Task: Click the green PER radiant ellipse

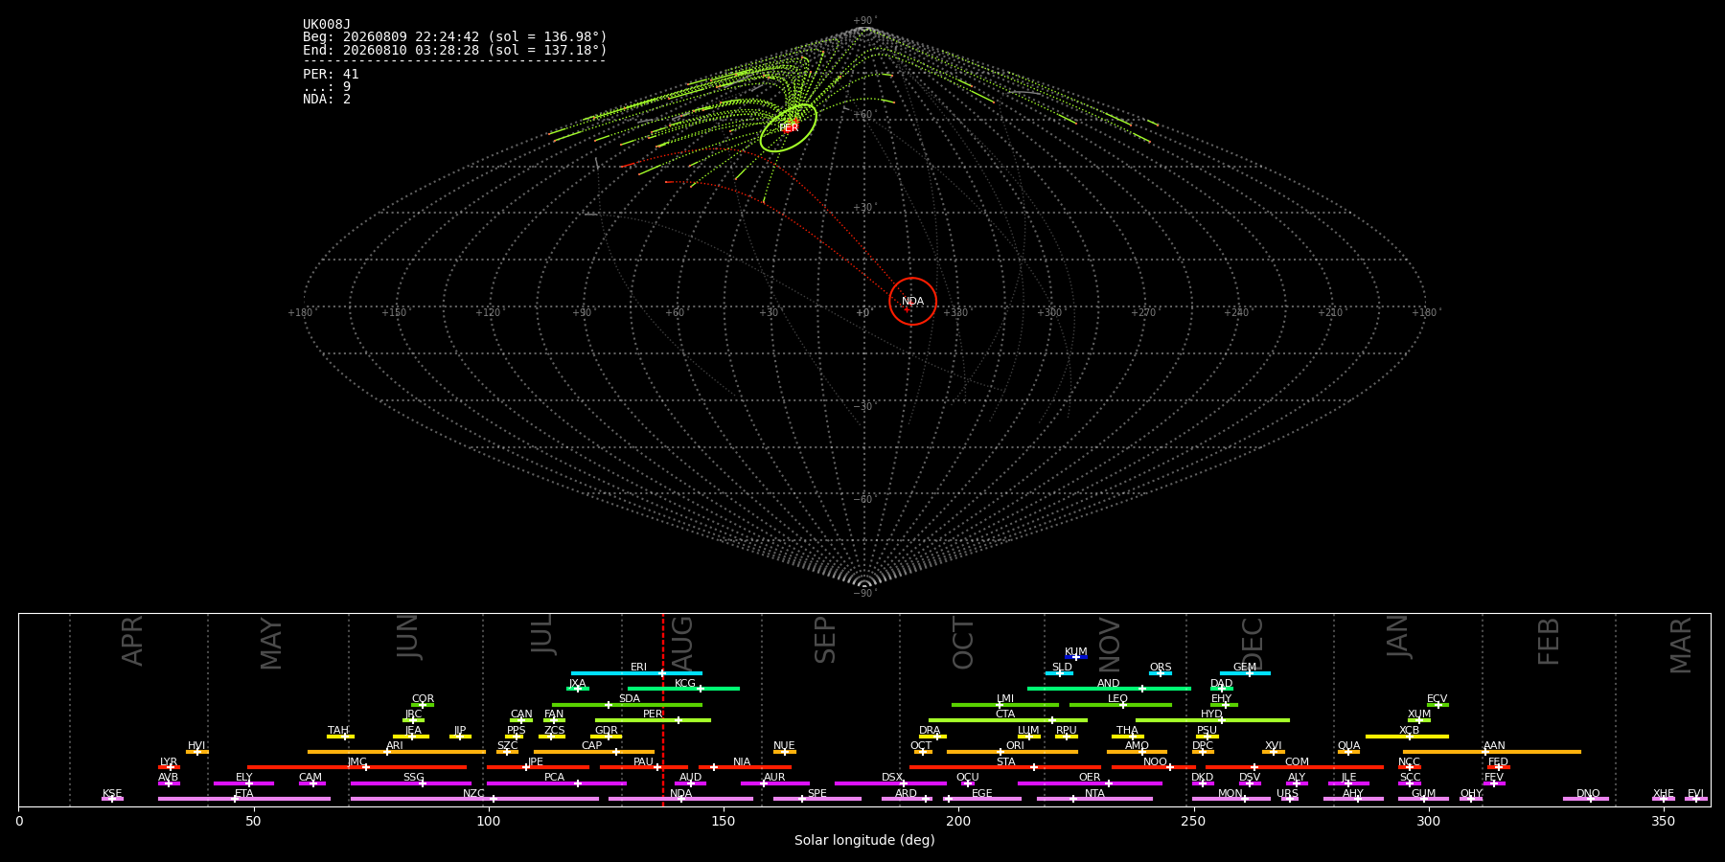Action: coord(789,127)
